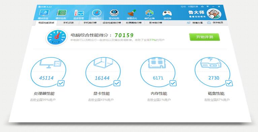
Task: Click the processor score 45114
Action: [x=46, y=78]
